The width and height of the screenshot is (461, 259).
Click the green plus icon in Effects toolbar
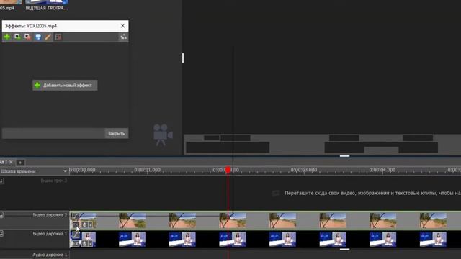[6, 37]
